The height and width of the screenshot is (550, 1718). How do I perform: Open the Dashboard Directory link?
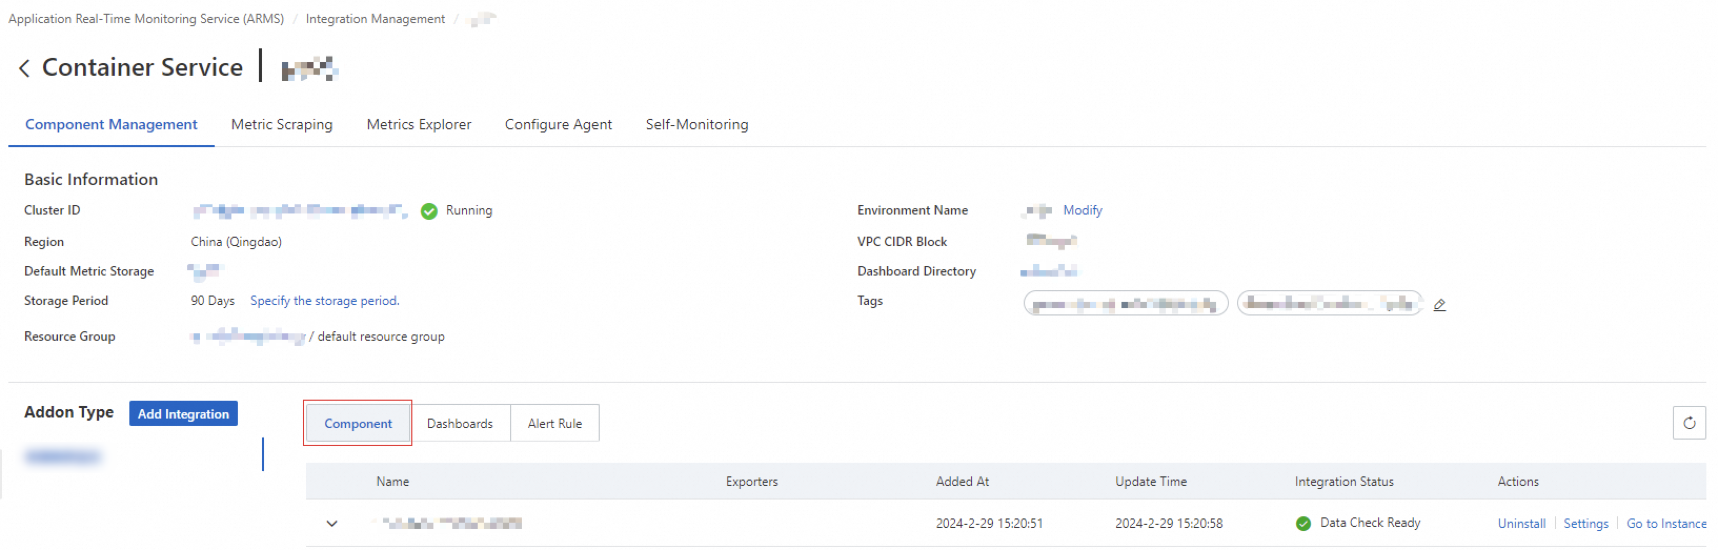[x=1048, y=271]
